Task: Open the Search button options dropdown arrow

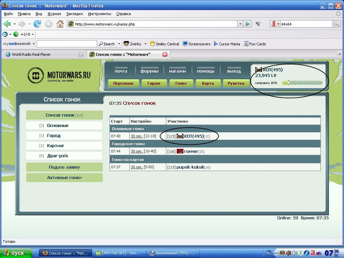Action: click(x=119, y=44)
